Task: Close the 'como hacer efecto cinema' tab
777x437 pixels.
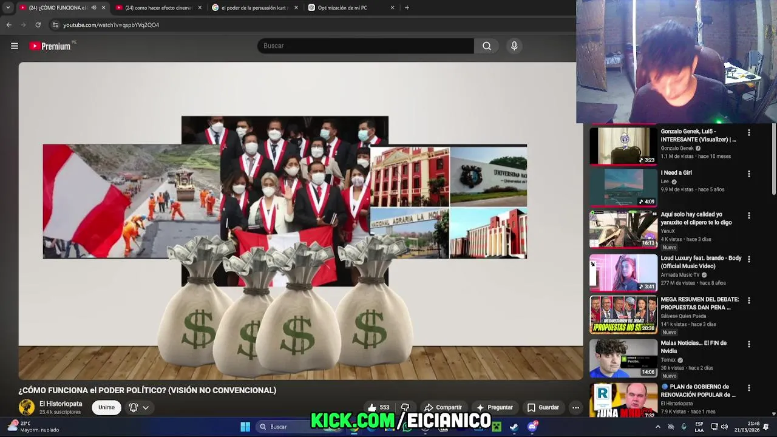Action: coord(200,7)
